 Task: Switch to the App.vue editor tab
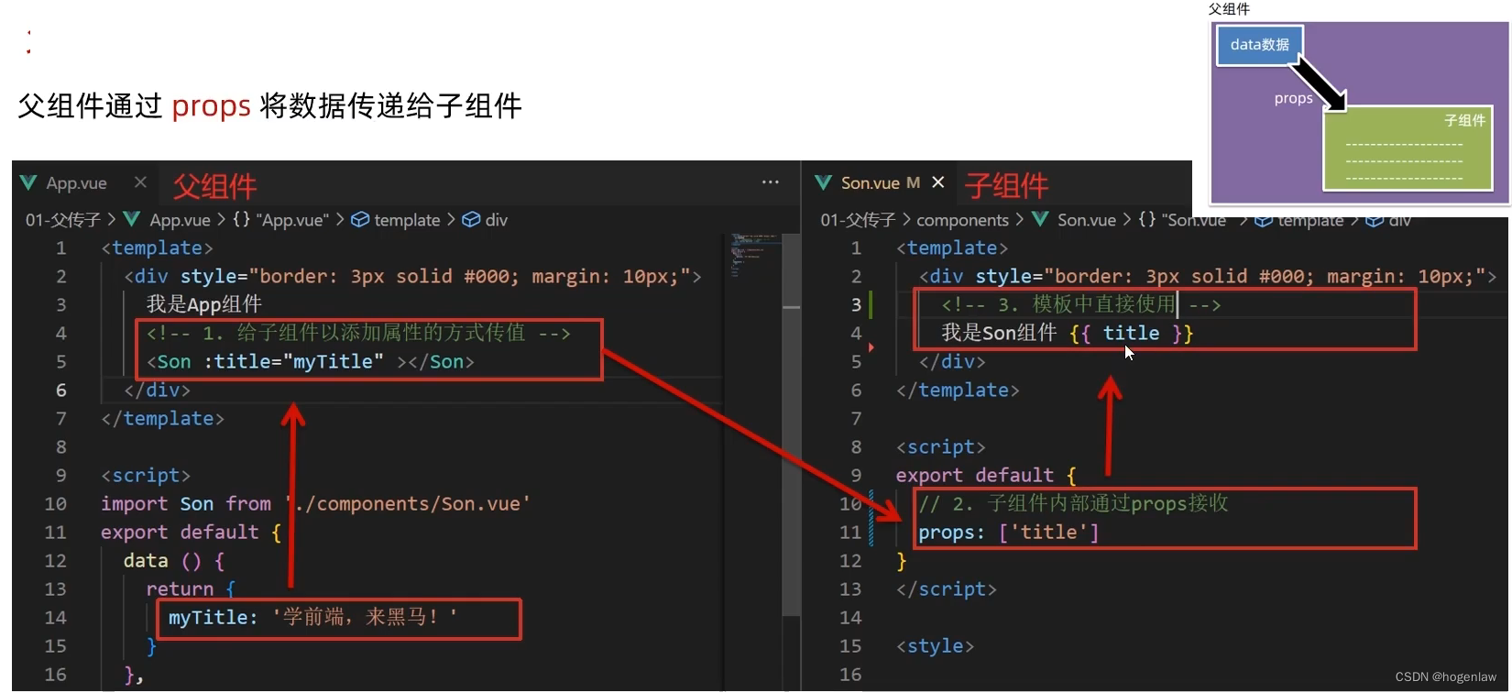tap(77, 183)
